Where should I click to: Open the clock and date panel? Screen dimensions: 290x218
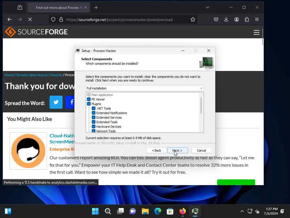click(271, 211)
